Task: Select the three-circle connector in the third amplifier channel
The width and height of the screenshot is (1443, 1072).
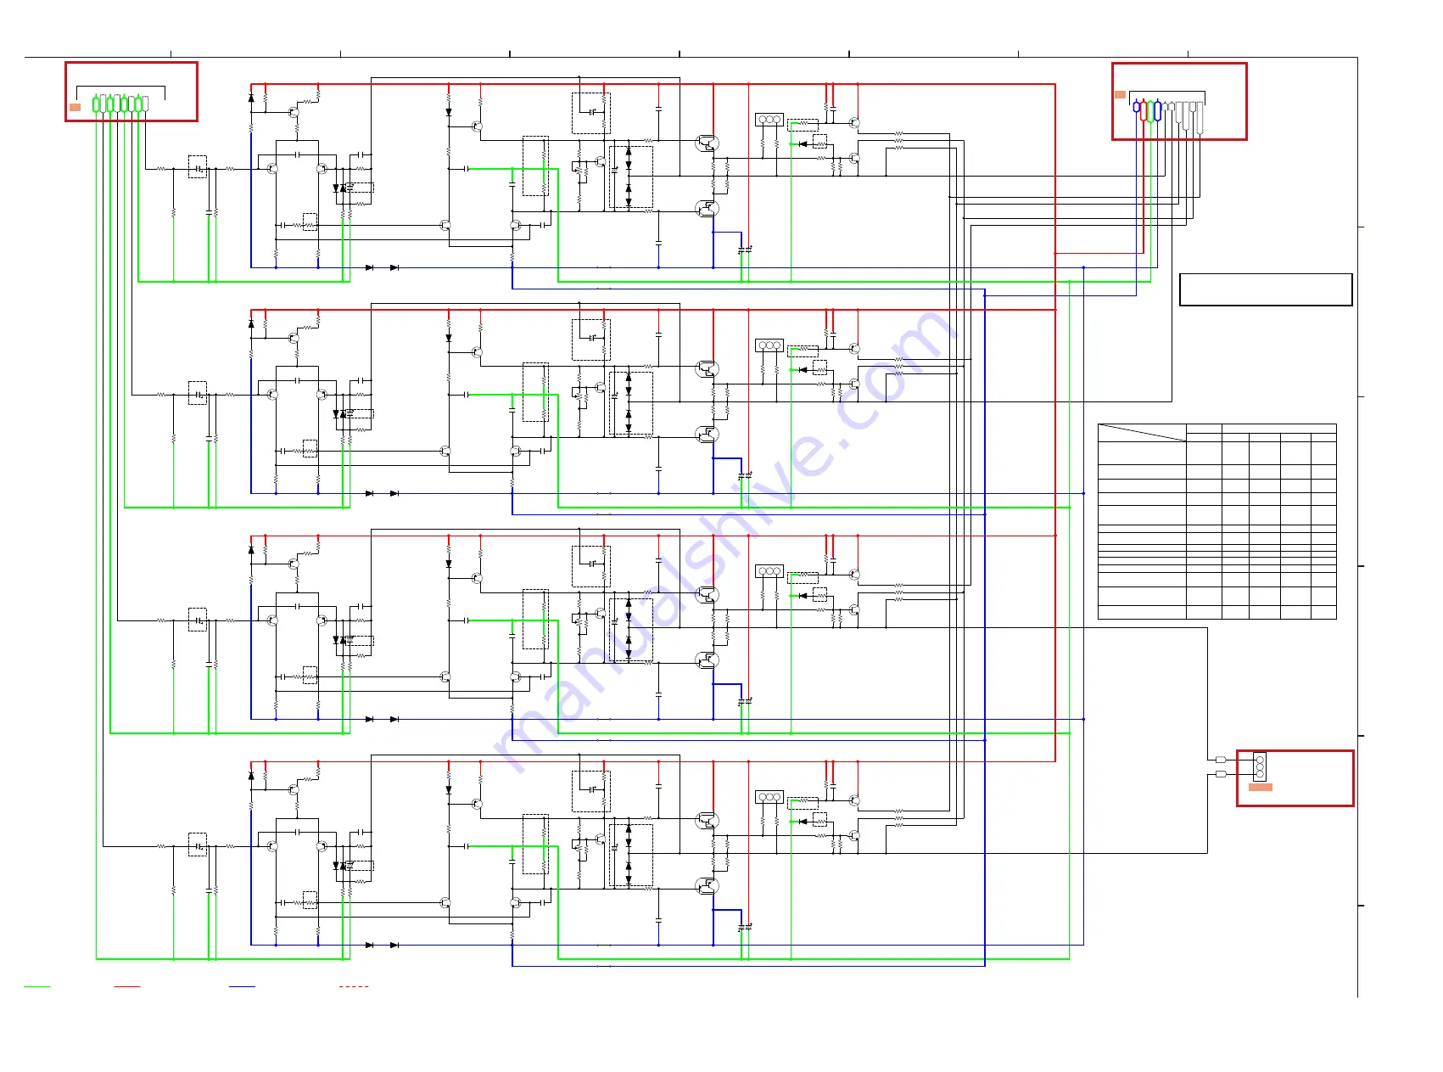Action: (x=769, y=571)
